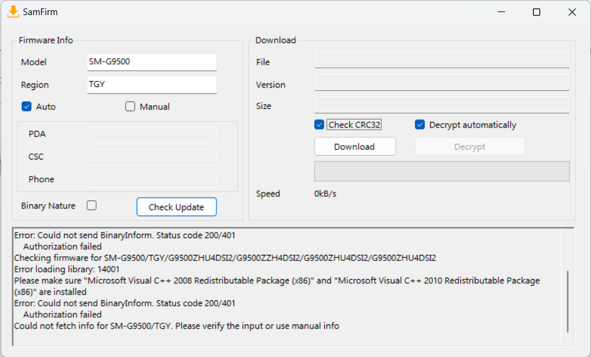
Task: Uncheck the Check CRC32 option
Action: coord(319,124)
